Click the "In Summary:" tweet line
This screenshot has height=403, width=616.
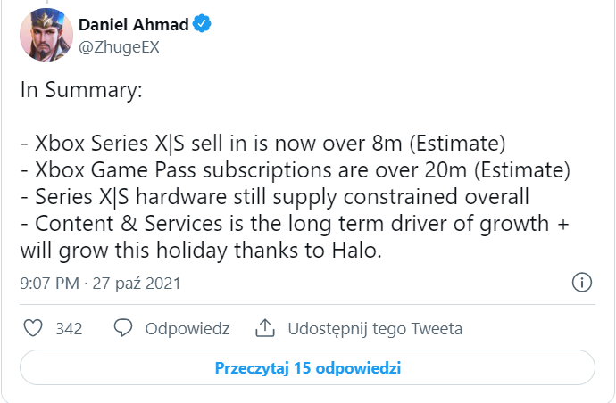coord(81,90)
